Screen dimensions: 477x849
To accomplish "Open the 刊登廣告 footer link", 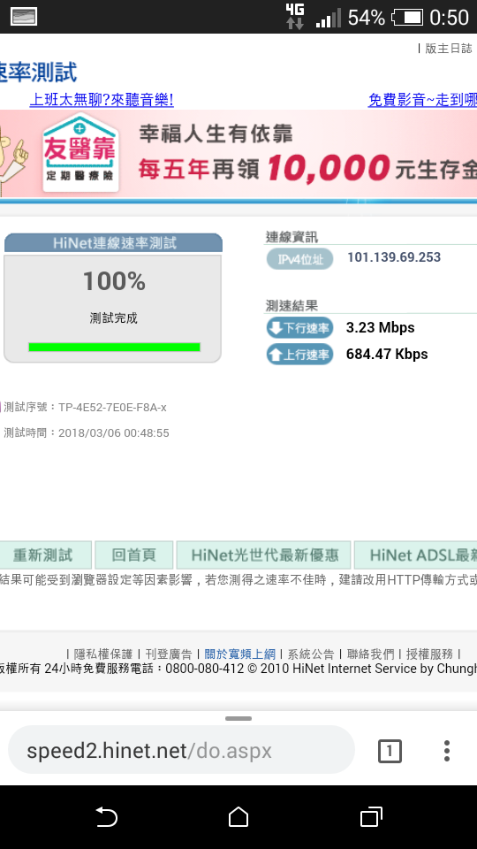I will (x=169, y=654).
